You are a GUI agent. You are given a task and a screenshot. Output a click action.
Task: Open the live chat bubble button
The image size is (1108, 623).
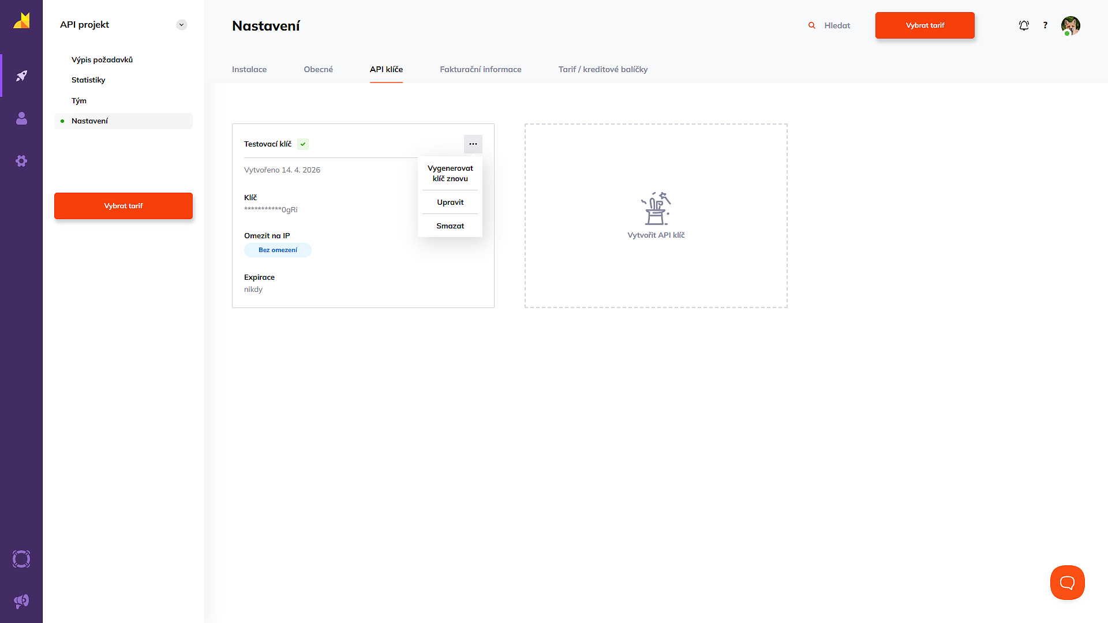[x=1067, y=583]
